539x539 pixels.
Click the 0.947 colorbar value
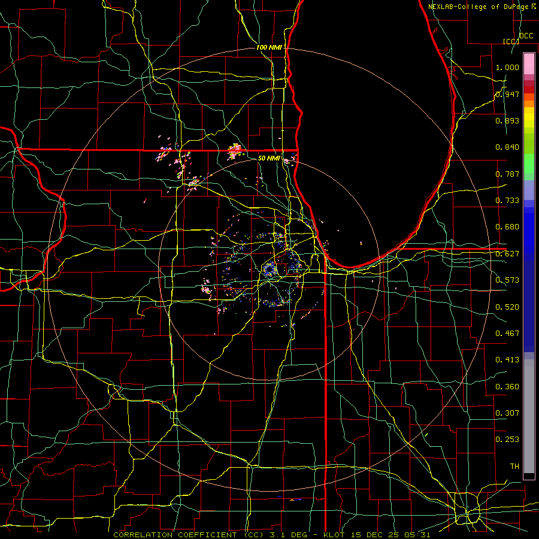coord(507,94)
